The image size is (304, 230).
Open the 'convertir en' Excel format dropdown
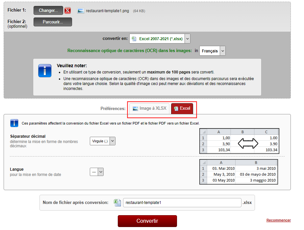160,39
